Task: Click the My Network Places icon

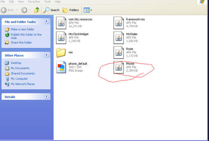Action: (x=7, y=84)
